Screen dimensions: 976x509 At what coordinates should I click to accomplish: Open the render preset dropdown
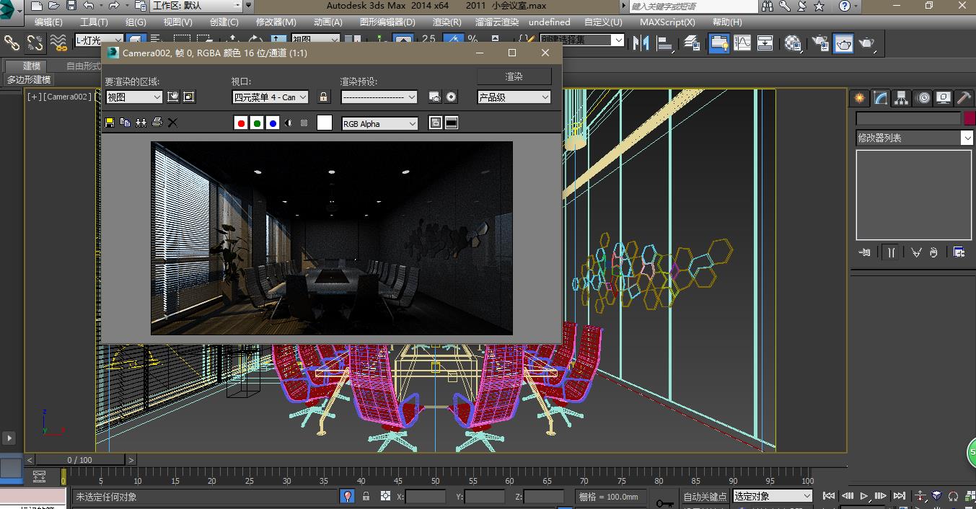point(379,97)
